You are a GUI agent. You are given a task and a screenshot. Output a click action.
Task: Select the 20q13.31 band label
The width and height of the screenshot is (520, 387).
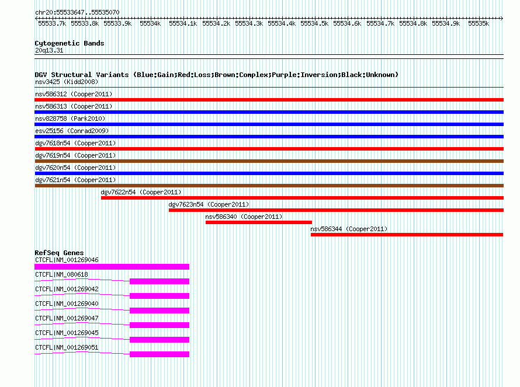tap(49, 50)
